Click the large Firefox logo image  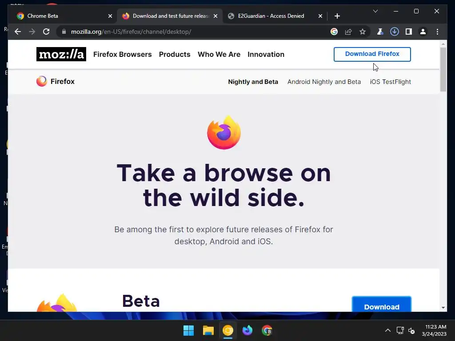pos(224,132)
